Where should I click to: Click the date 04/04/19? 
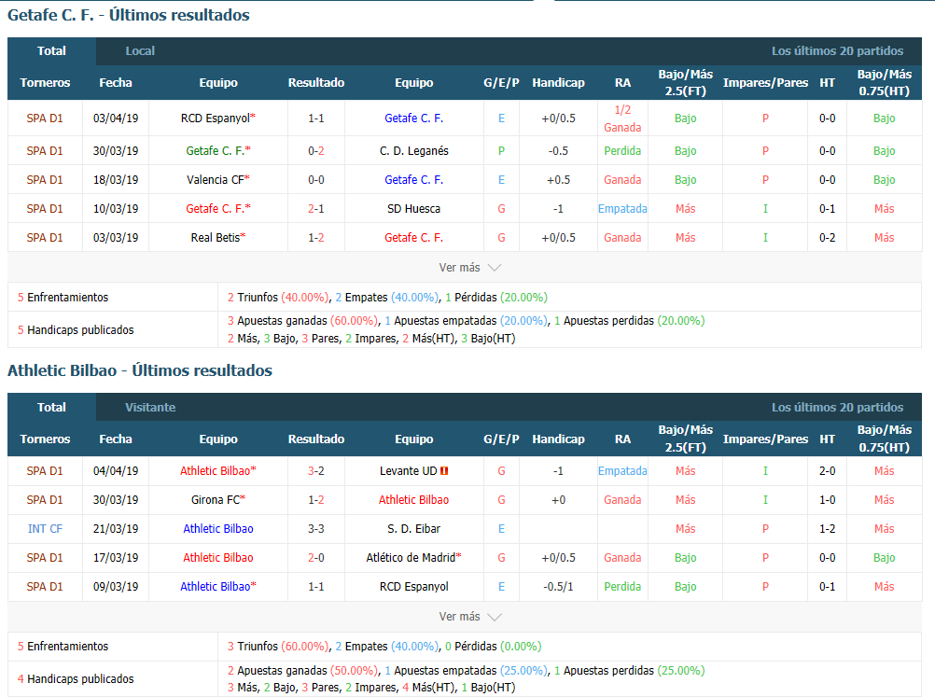pyautogui.click(x=116, y=471)
